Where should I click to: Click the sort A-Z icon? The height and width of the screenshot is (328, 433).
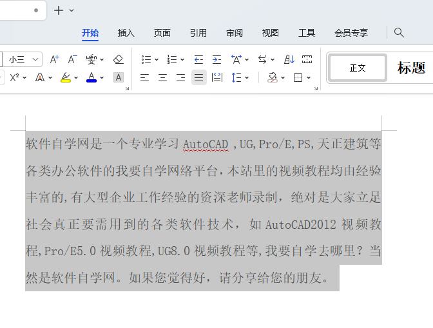pos(289,59)
